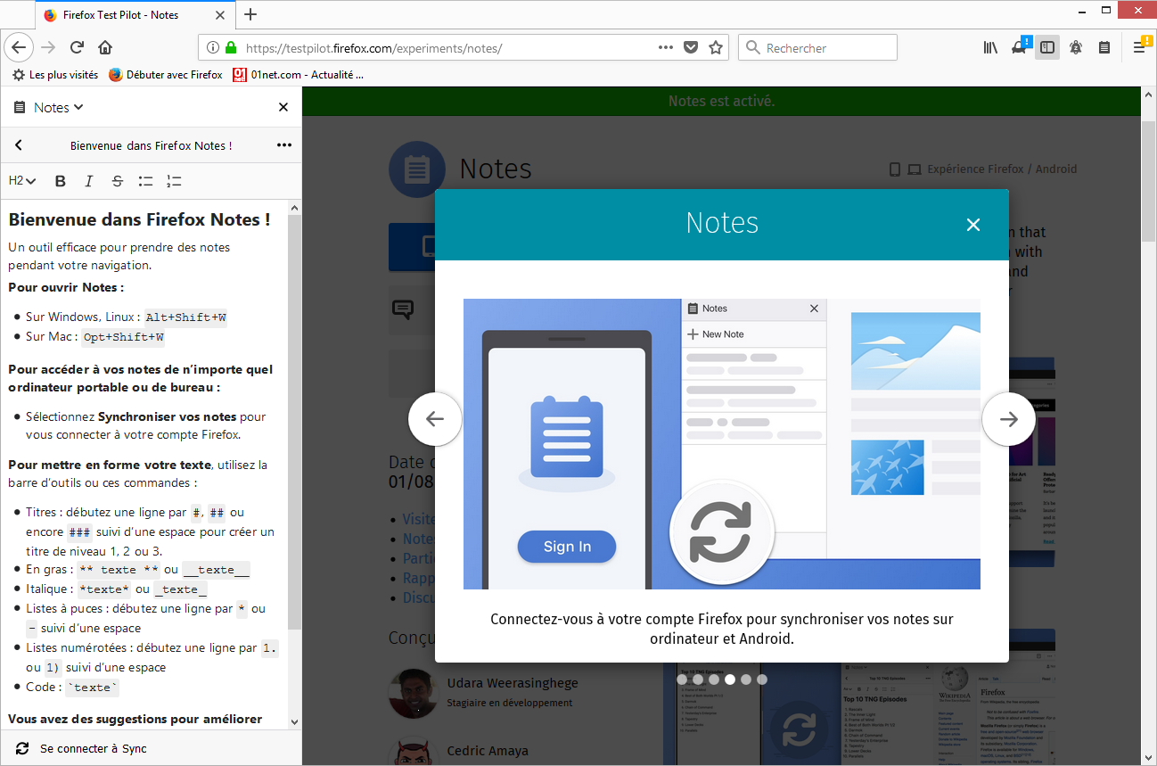1157x766 pixels.
Task: Insert a numbered list in Notes
Action: click(x=174, y=181)
